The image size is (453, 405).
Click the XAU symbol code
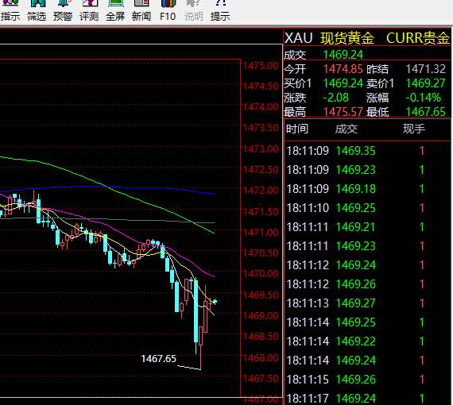tap(299, 38)
